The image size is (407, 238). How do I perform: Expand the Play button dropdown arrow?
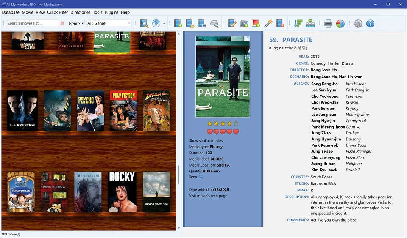point(164,24)
